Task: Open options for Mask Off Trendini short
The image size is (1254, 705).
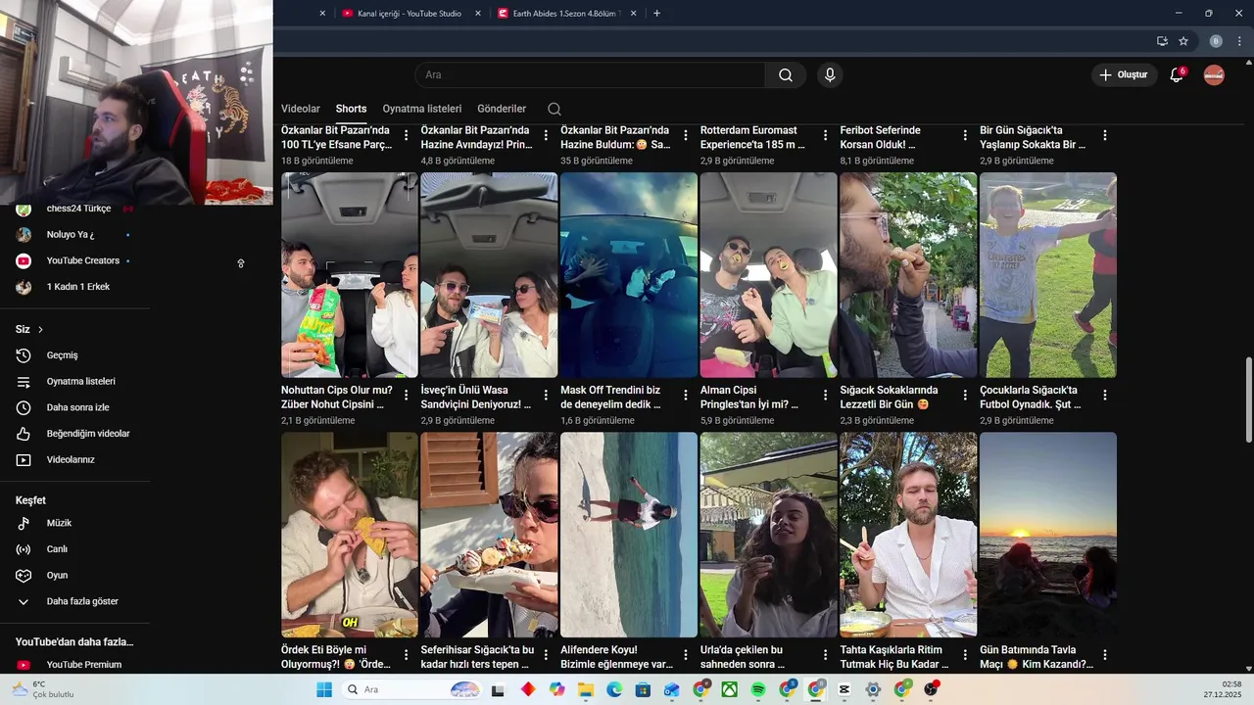Action: (686, 396)
